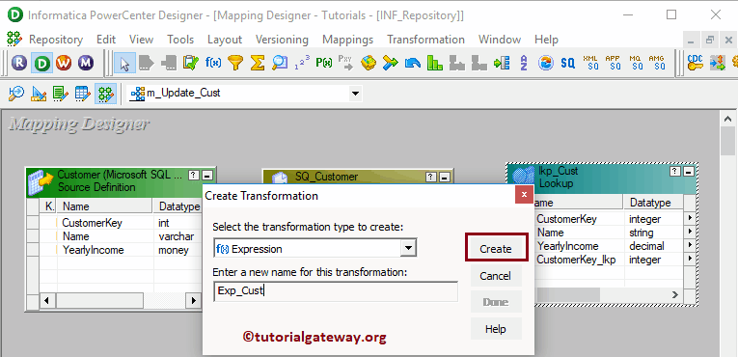The image size is (738, 357).
Task: Open the m_Update_Cust mapping dropdown
Action: click(x=355, y=94)
